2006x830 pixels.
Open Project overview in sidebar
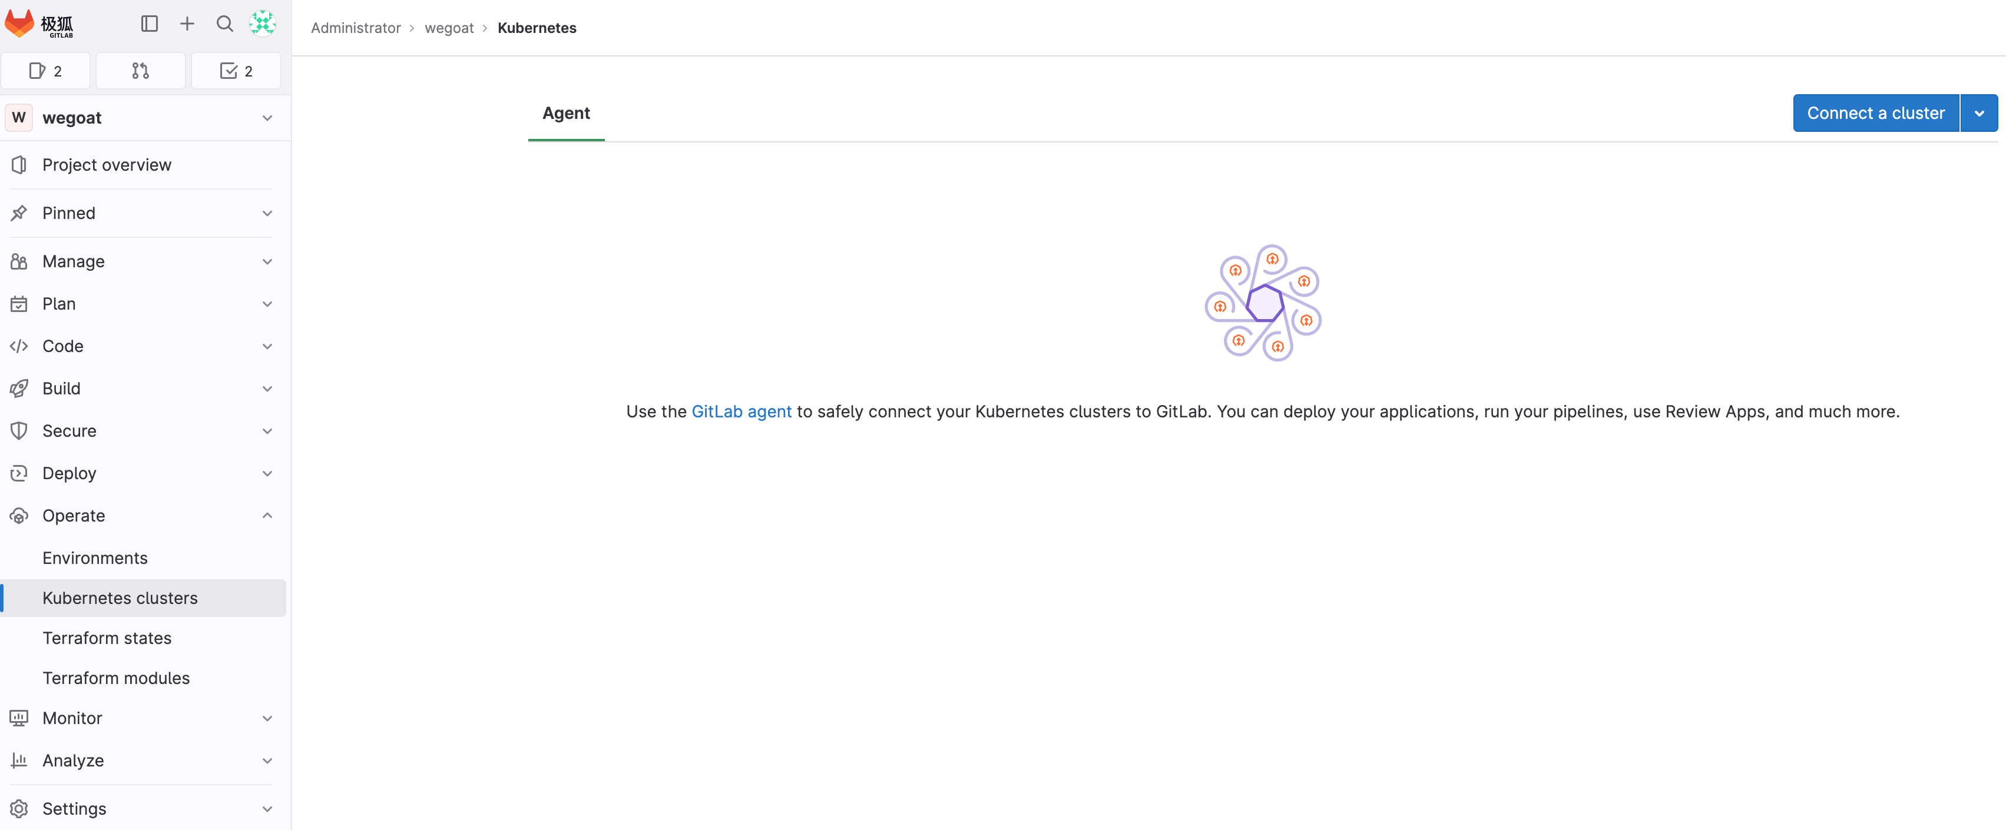(x=107, y=164)
